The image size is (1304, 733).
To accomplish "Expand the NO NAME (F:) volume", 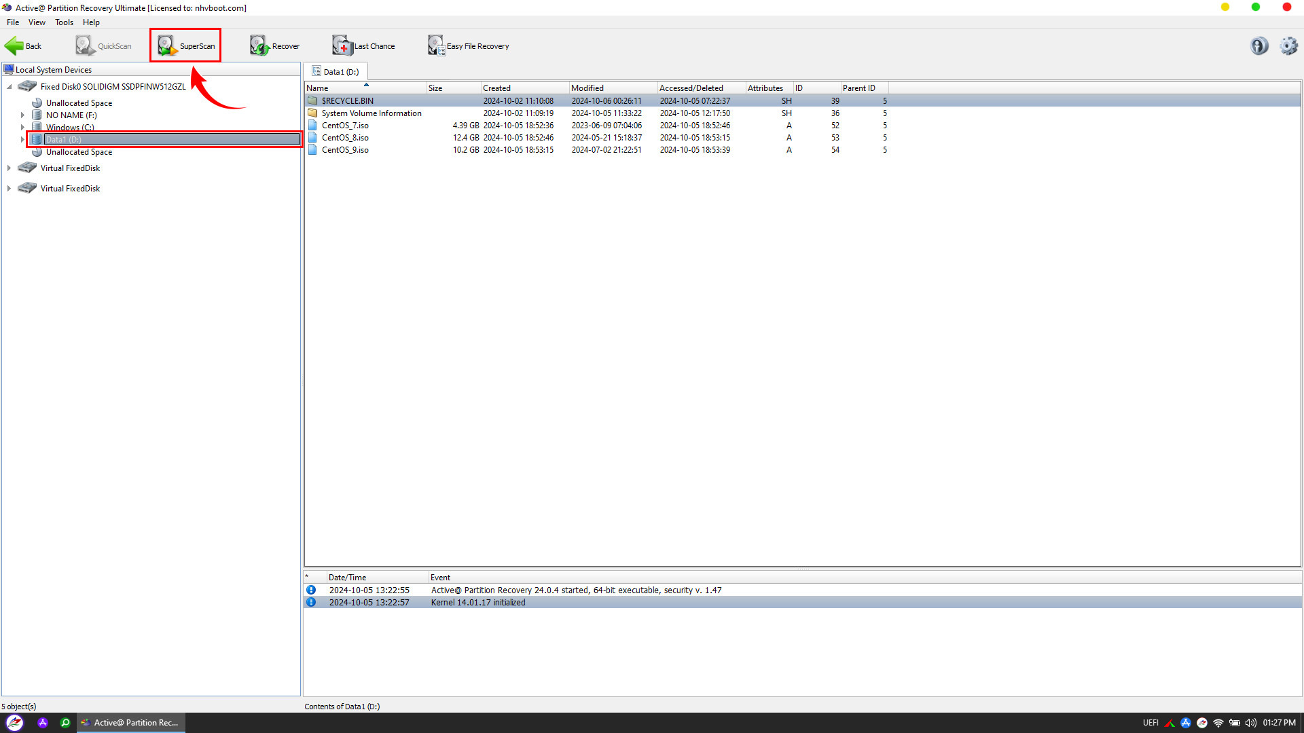I will 22,115.
